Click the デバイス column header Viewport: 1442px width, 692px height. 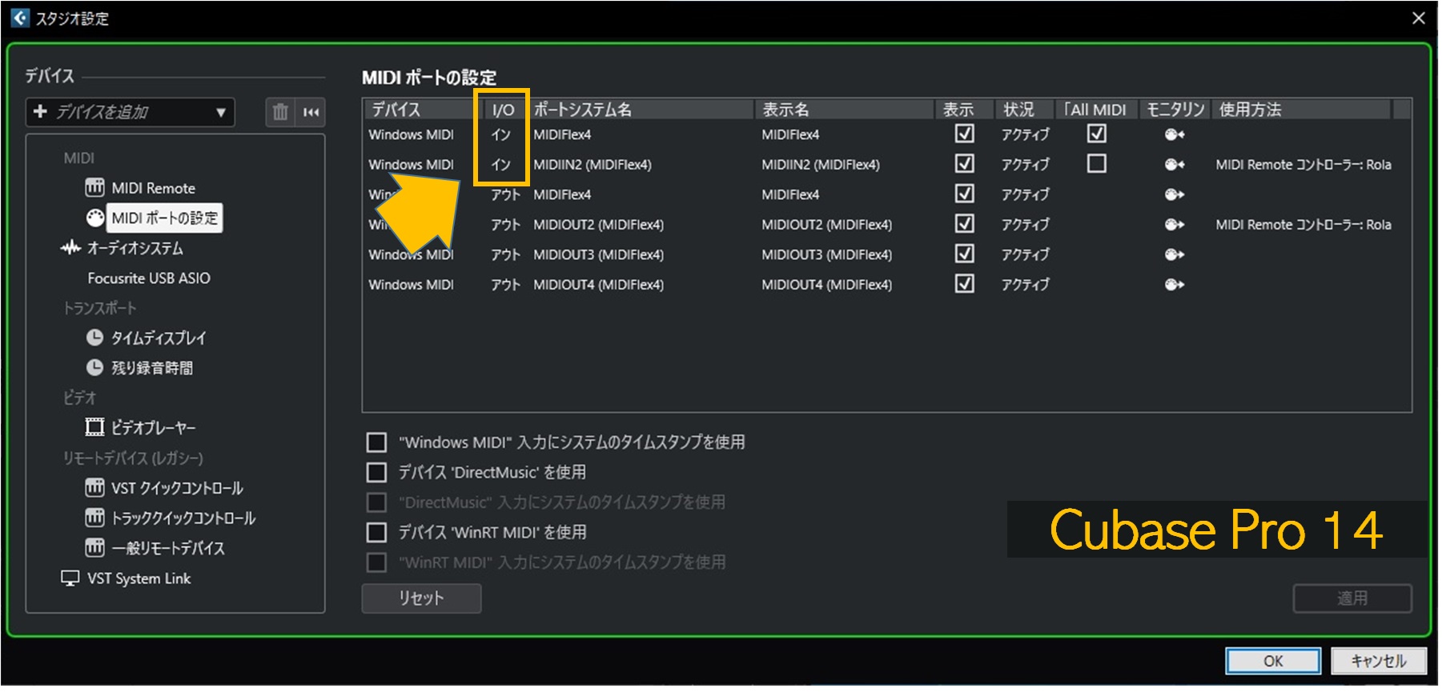[x=422, y=110]
